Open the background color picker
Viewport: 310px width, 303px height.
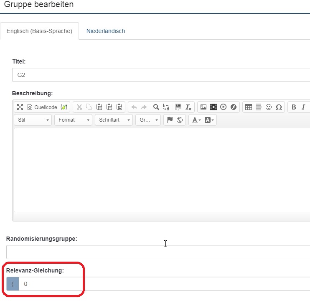[x=209, y=120]
